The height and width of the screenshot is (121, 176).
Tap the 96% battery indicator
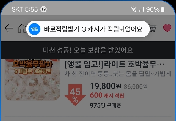(x=155, y=9)
